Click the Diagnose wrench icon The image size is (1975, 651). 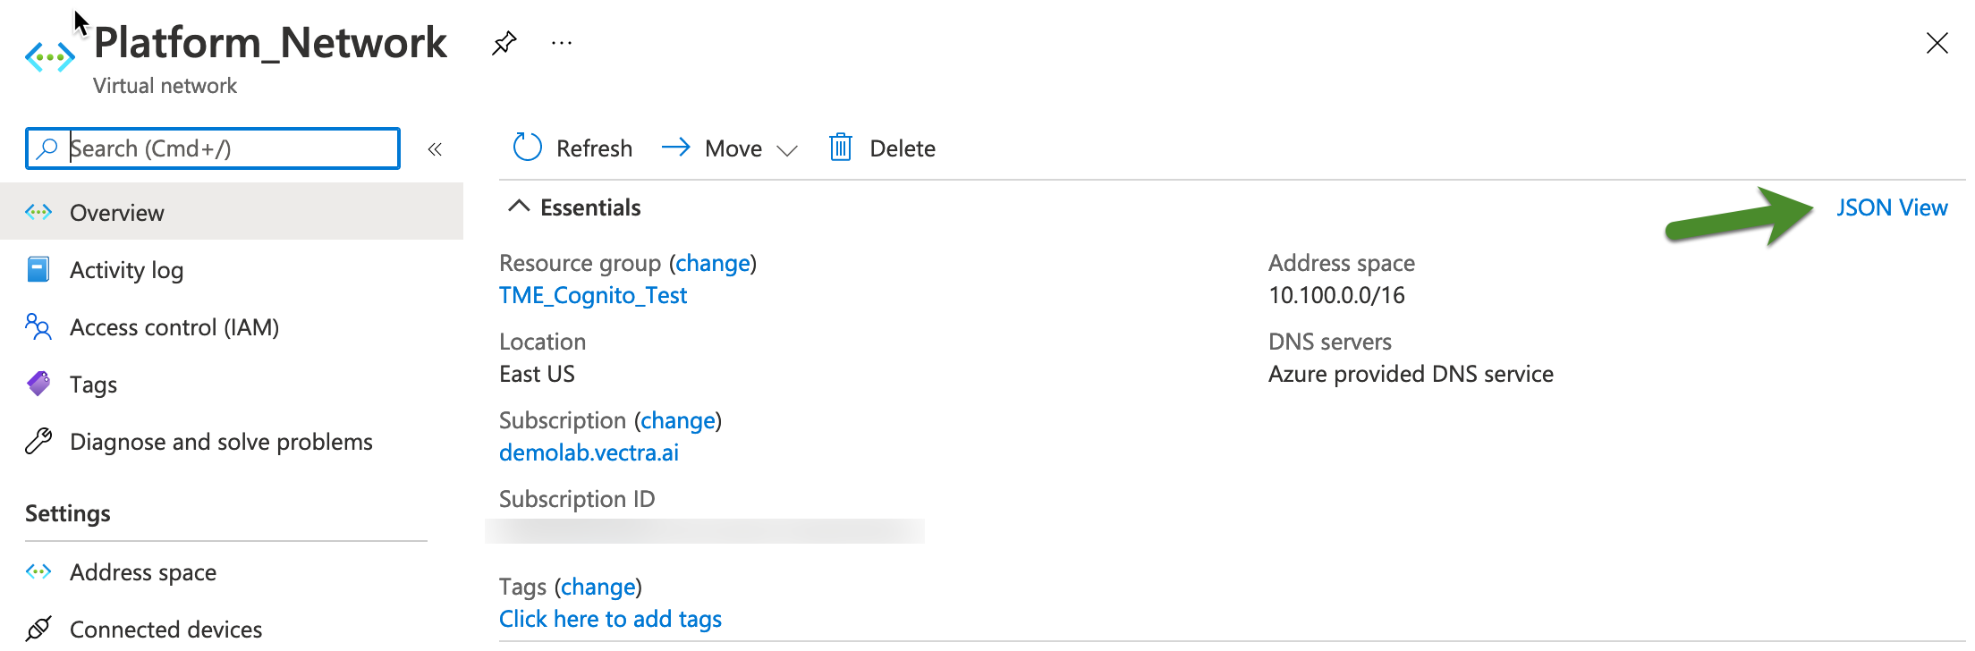[38, 442]
